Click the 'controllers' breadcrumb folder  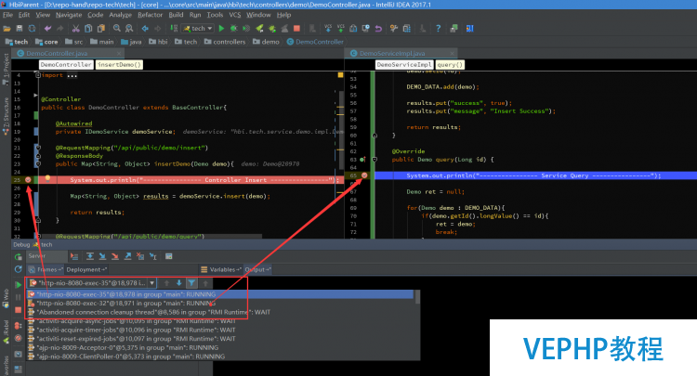pos(225,42)
